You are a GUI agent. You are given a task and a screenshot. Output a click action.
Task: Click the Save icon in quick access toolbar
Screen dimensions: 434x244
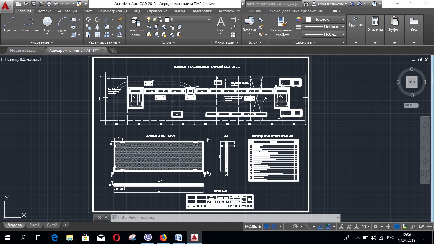click(34, 4)
